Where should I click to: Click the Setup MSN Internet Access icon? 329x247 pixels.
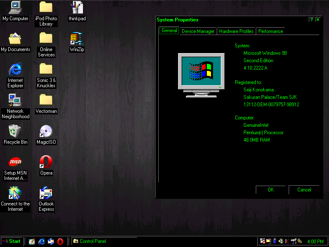15,162
